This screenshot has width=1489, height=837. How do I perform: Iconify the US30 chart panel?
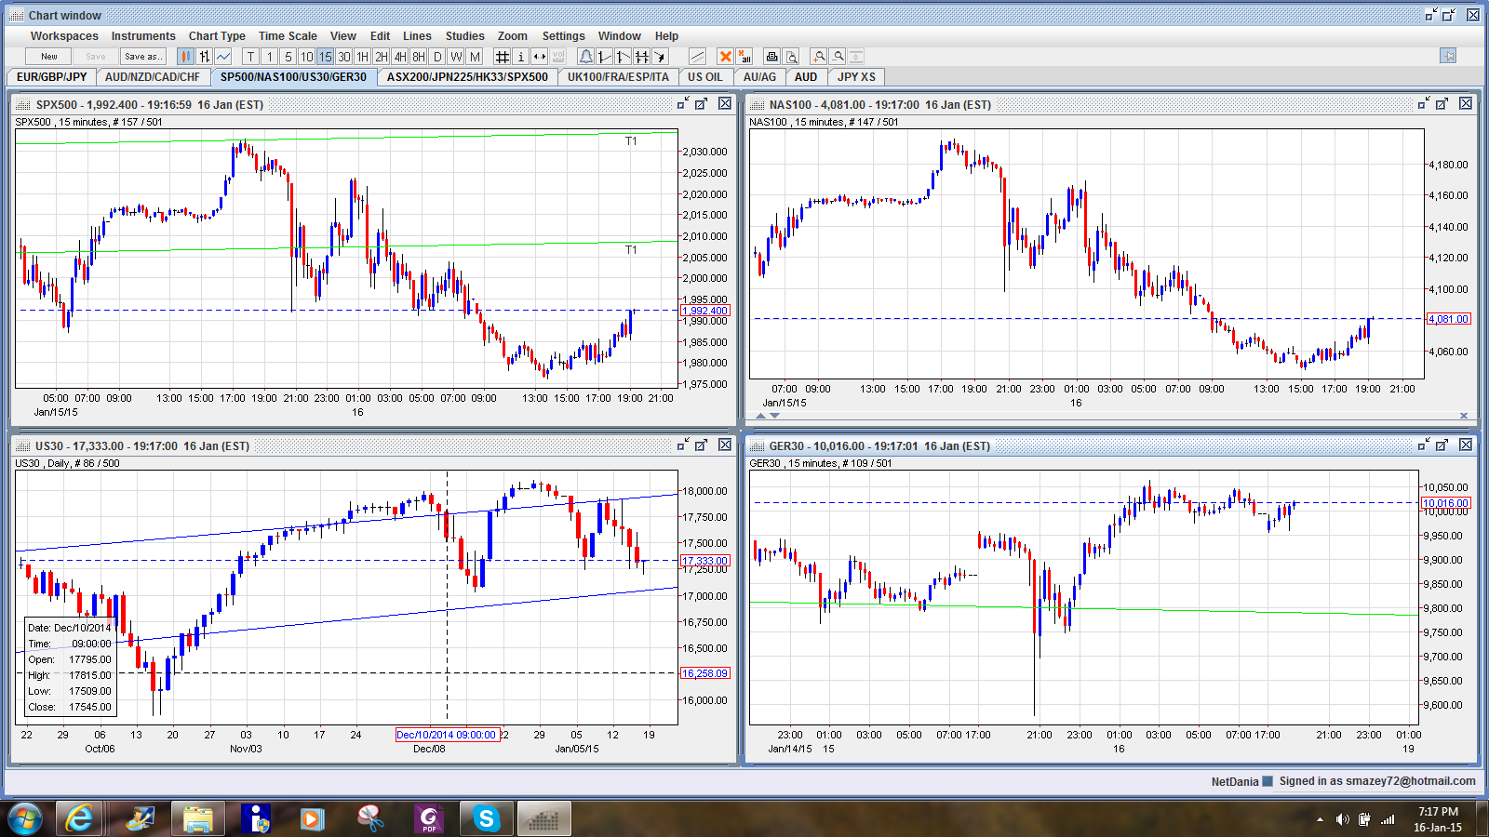pos(682,445)
